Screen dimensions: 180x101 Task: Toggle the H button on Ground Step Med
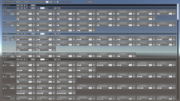tap(28, 12)
